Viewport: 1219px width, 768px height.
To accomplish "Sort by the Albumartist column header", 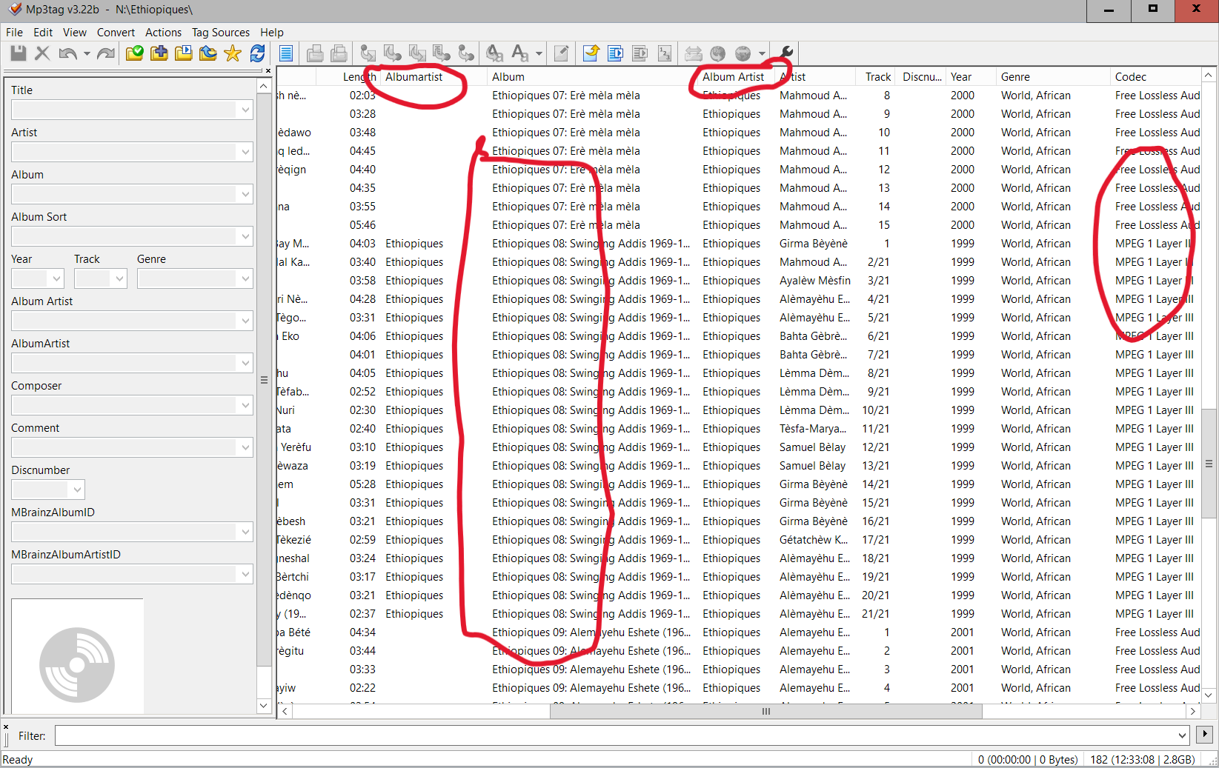I will click(434, 77).
